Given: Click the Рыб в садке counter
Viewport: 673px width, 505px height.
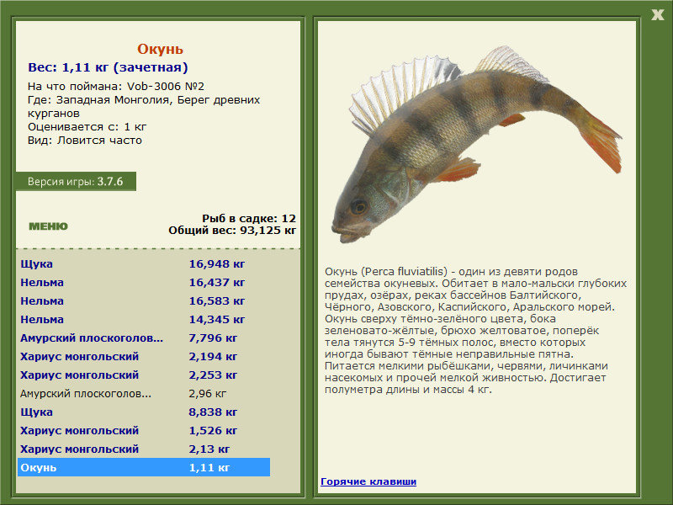Looking at the screenshot, I should pyautogui.click(x=249, y=219).
